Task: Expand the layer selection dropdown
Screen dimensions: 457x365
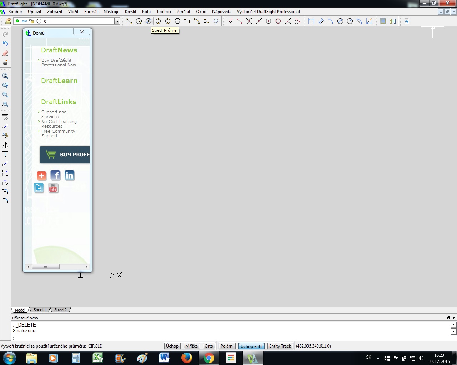Action: [x=117, y=21]
